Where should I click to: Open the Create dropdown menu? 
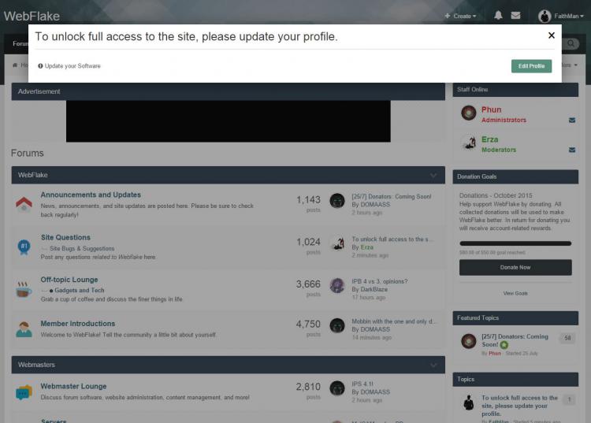pyautogui.click(x=460, y=16)
